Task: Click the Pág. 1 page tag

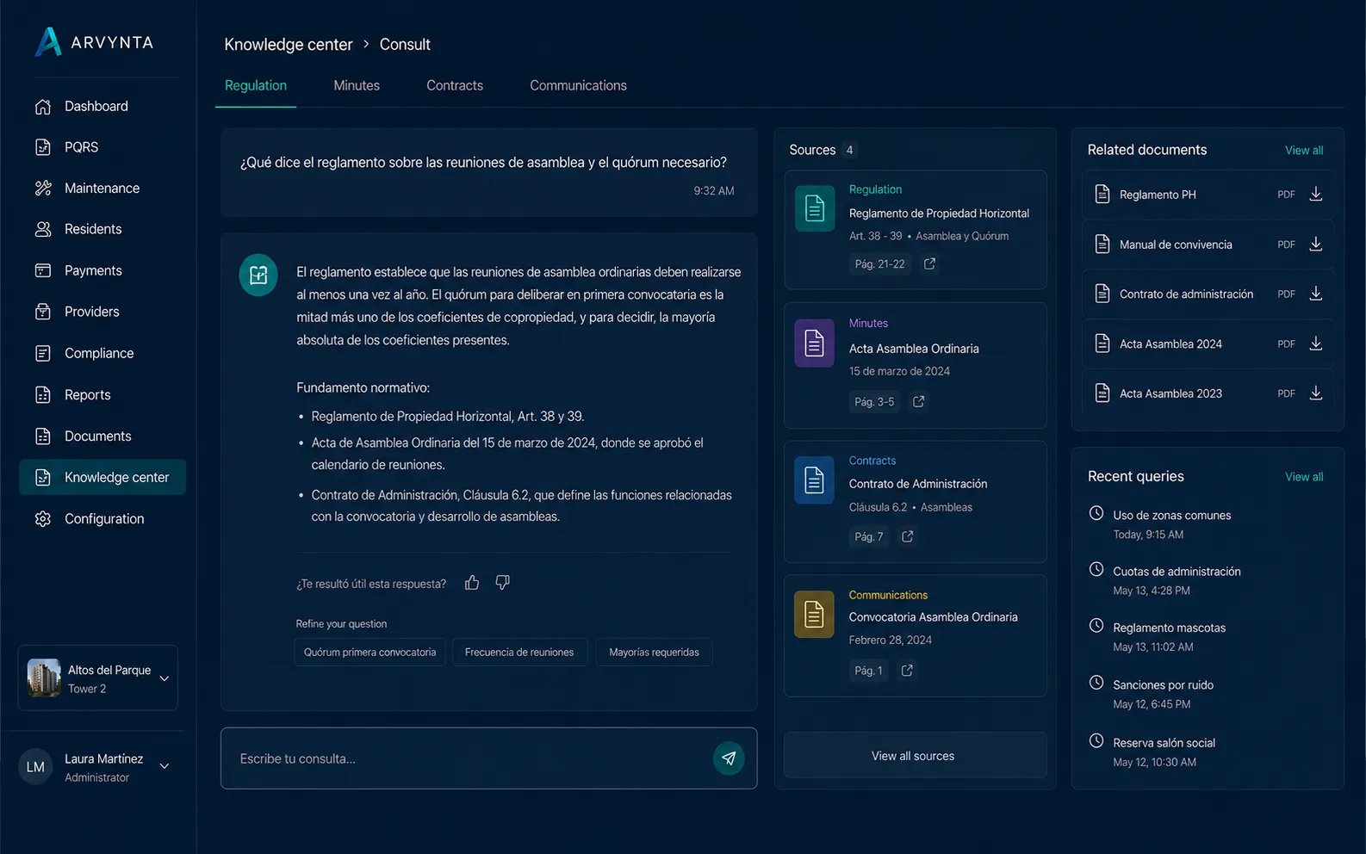Action: (x=868, y=671)
